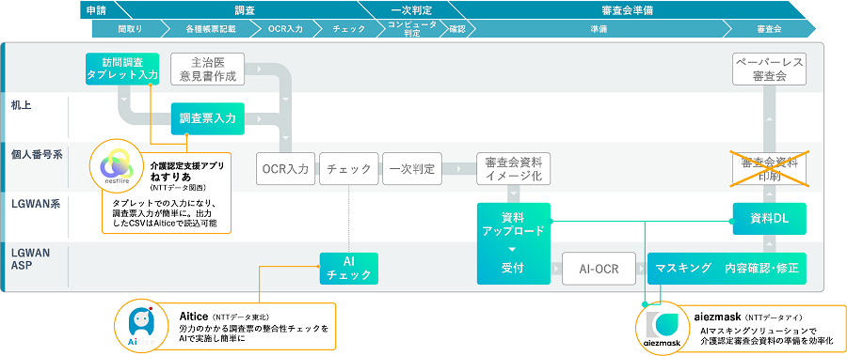
Task: Click the 審査会資料 イメージ化 box
Action: pos(514,169)
